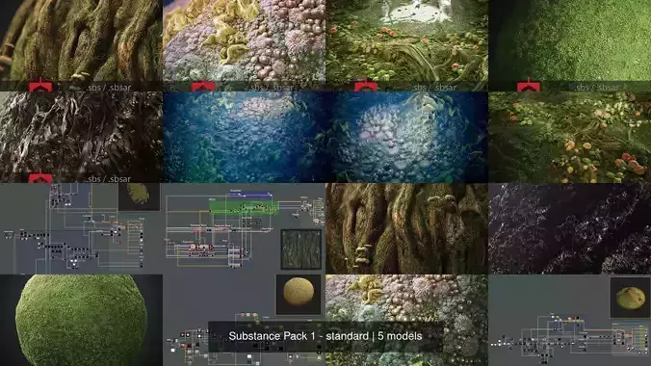
Task: Click the red Substance badge on the dark seaweed thumbnail
Action: click(40, 178)
